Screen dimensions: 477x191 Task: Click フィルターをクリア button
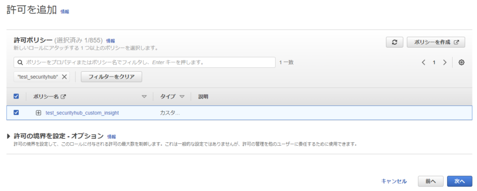[x=111, y=77]
